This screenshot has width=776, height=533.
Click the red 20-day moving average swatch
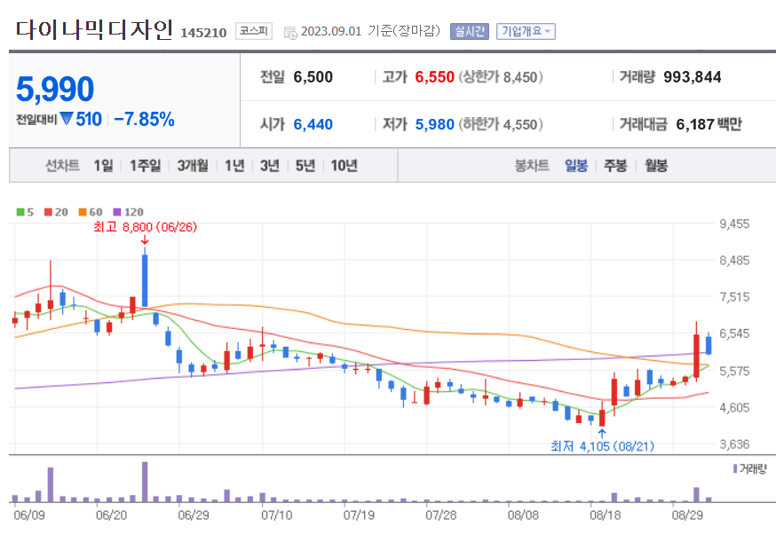click(48, 212)
